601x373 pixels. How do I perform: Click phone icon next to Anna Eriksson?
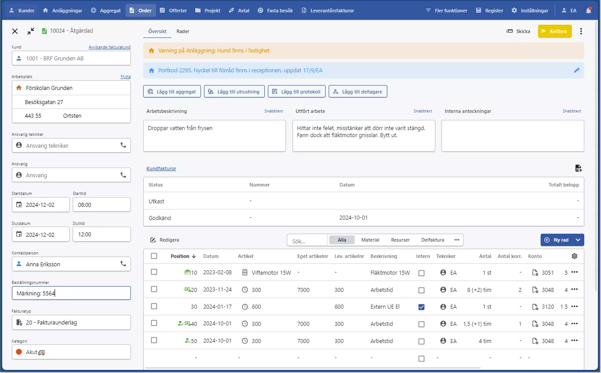123,264
